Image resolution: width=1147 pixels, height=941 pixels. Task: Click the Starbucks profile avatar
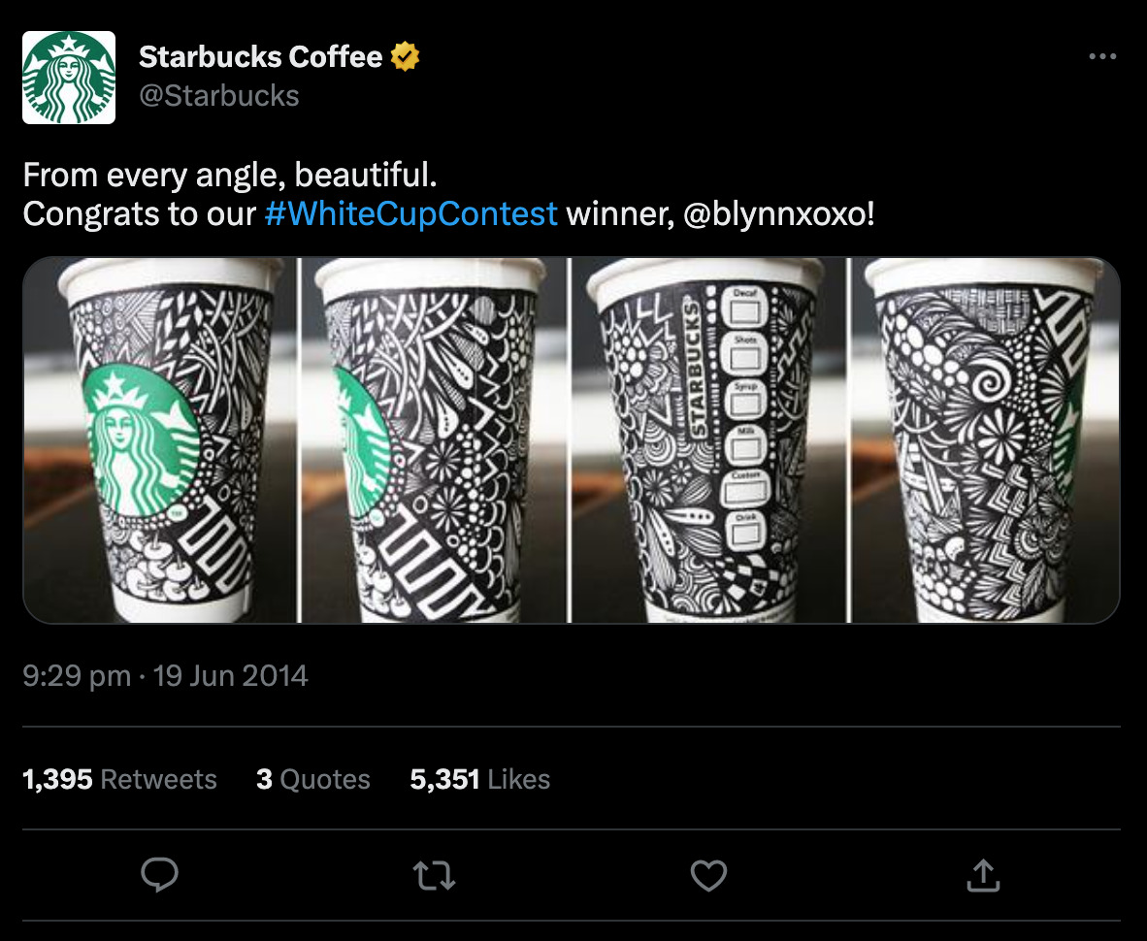(x=68, y=77)
